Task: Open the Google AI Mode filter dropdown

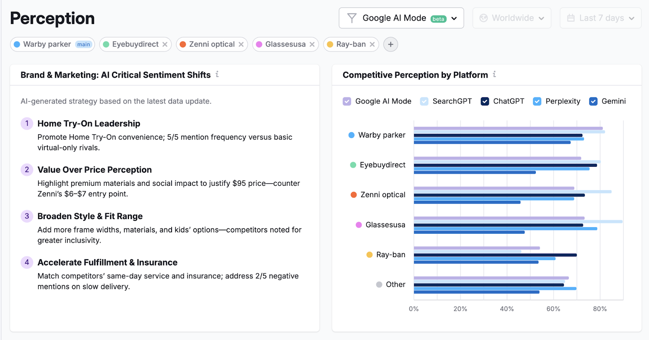Action: pyautogui.click(x=453, y=18)
